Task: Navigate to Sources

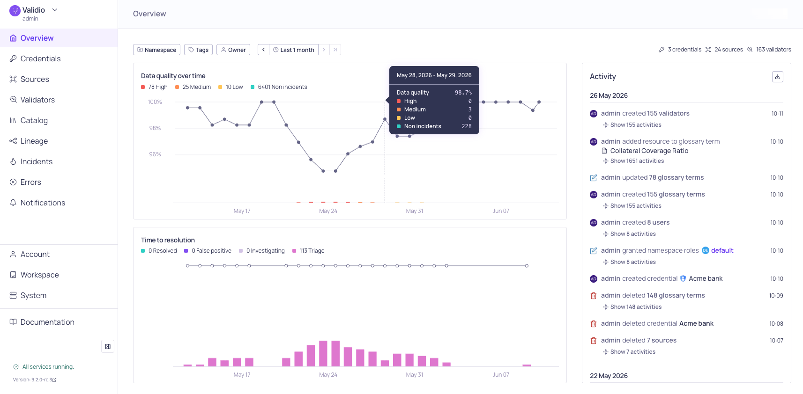Action: (59, 79)
